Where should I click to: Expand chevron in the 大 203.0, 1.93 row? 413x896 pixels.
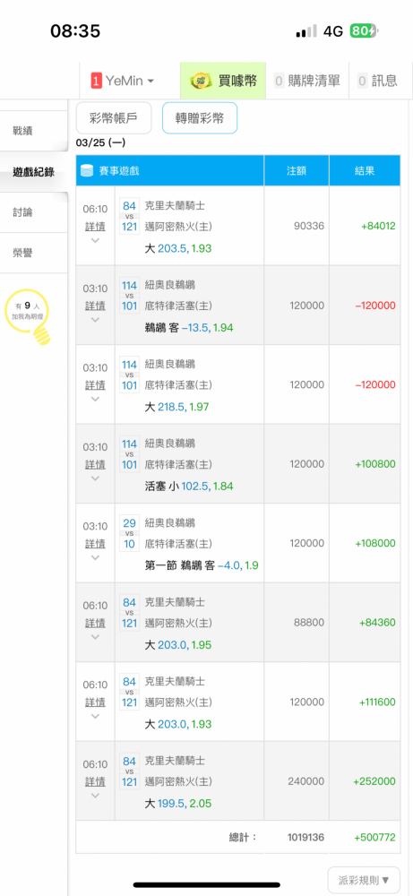(x=95, y=717)
